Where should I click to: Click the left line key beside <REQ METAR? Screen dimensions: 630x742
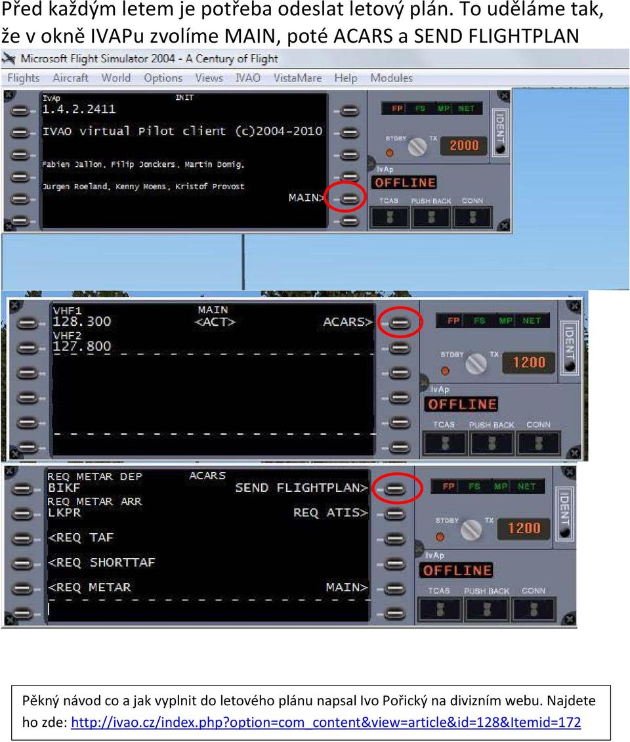22,588
